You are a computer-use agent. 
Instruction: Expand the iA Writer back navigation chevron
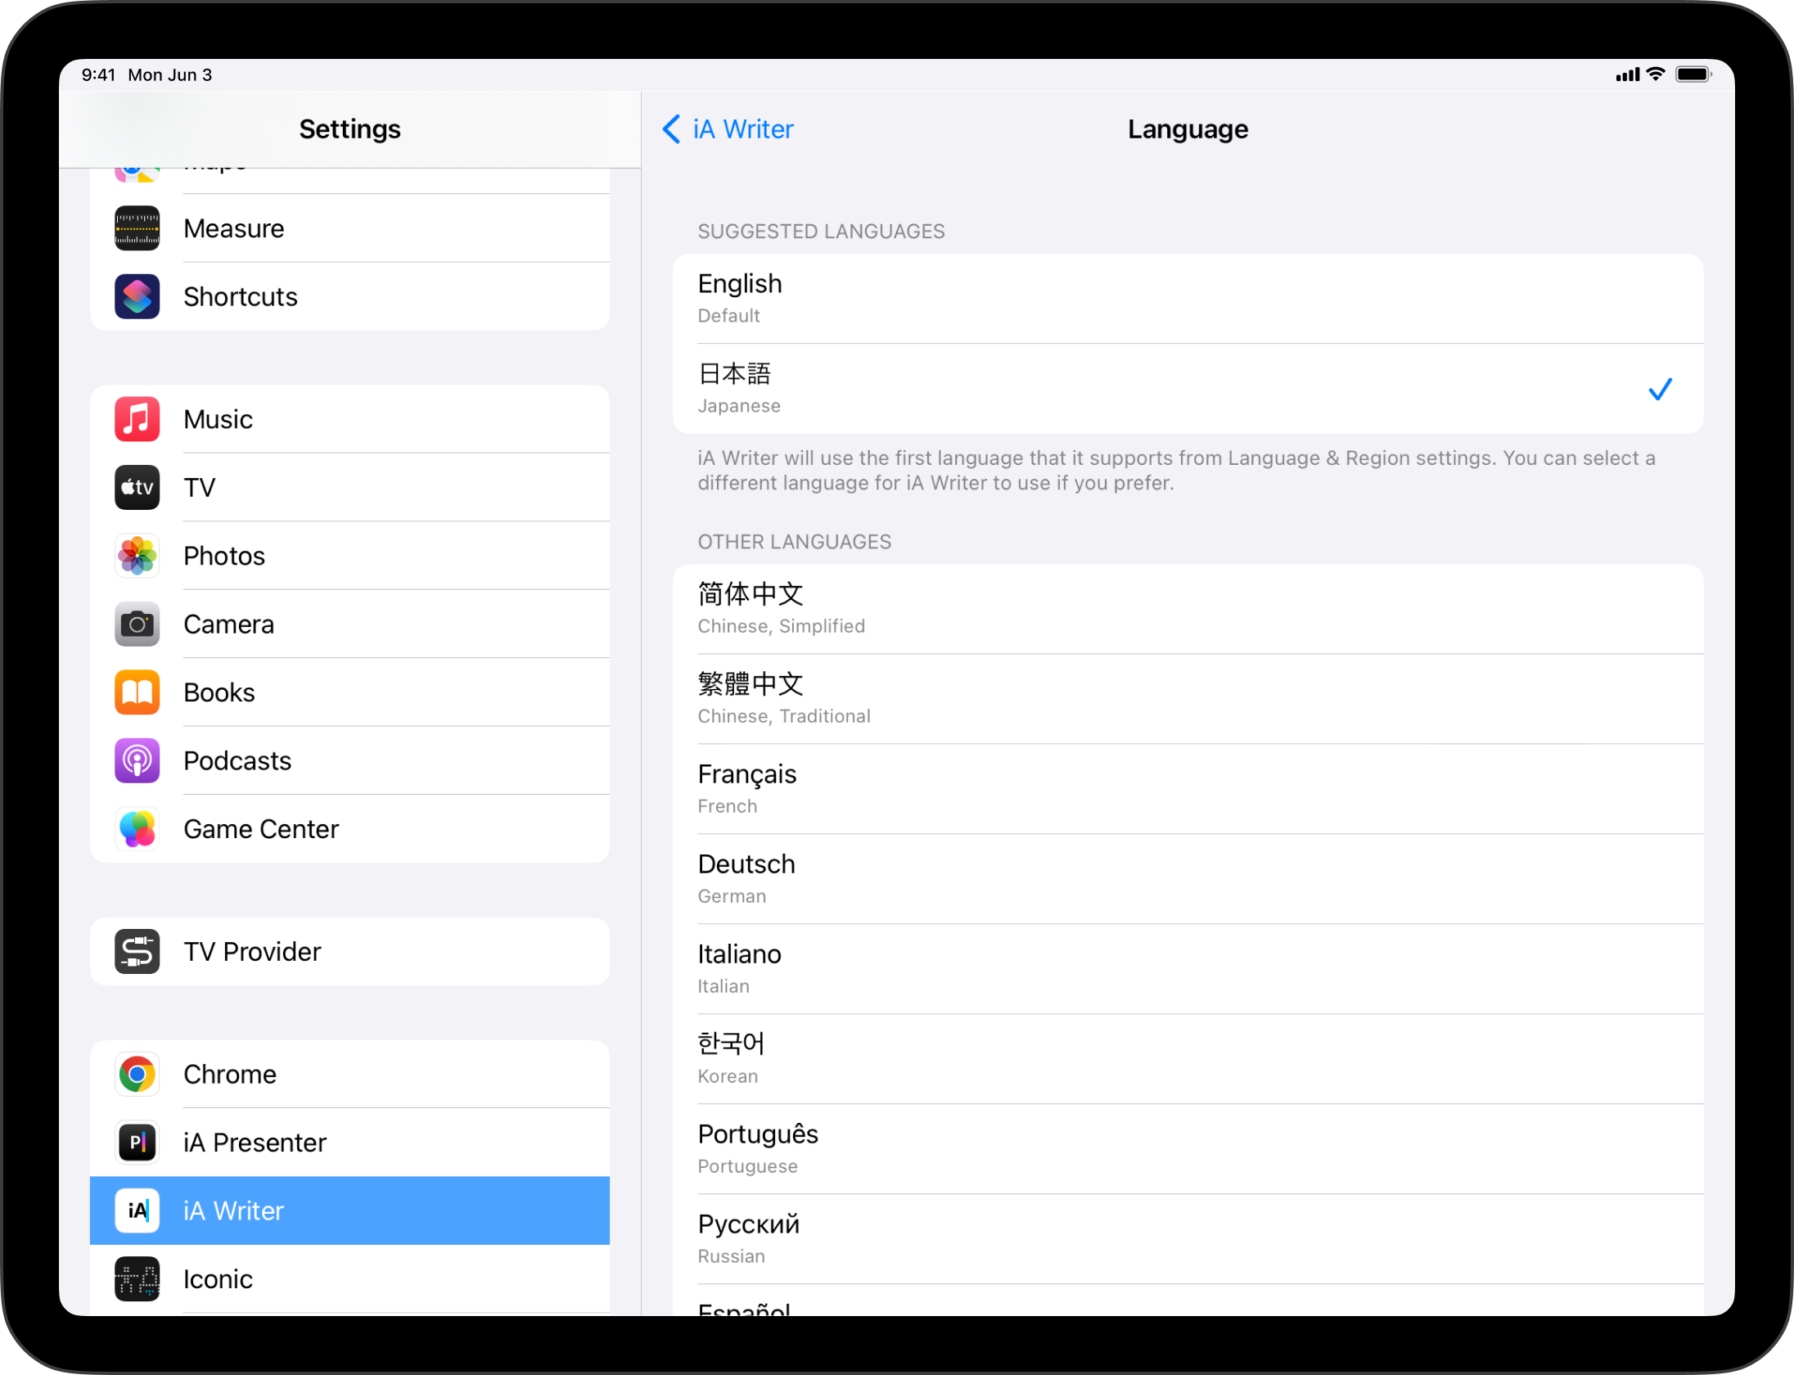[671, 129]
